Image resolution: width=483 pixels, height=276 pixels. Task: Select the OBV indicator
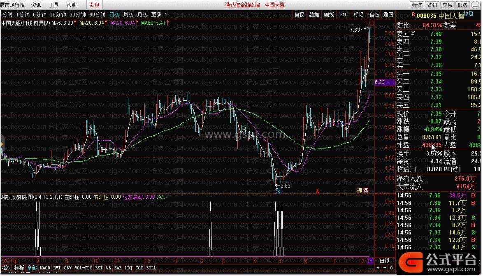tap(68, 268)
